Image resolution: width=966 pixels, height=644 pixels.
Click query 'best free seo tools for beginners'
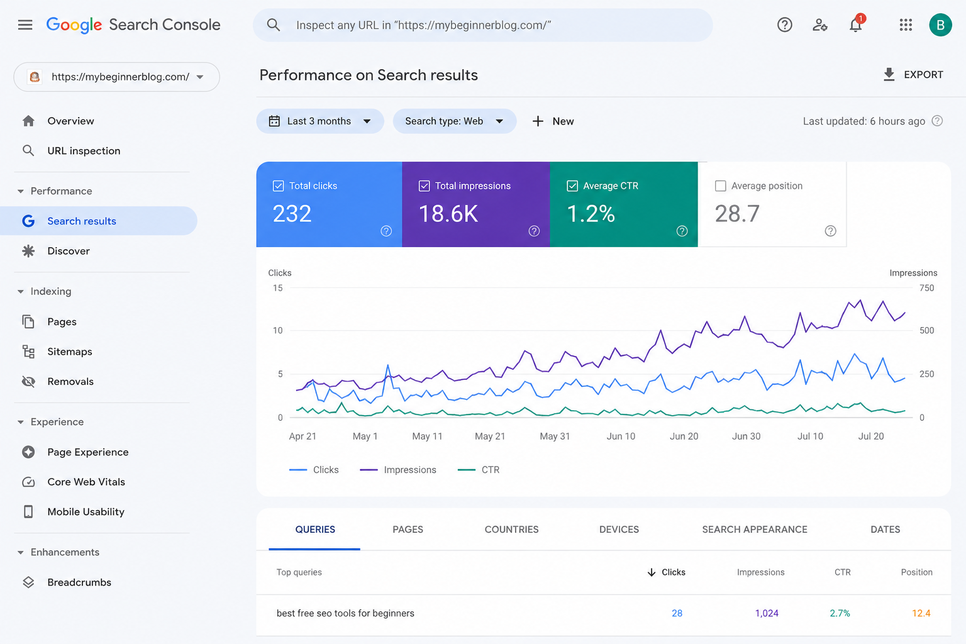coord(345,613)
